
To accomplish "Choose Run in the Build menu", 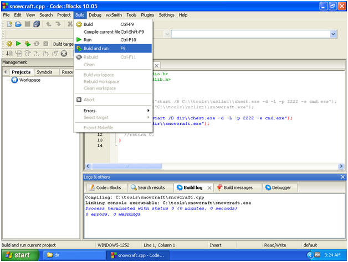I will tap(113, 40).
